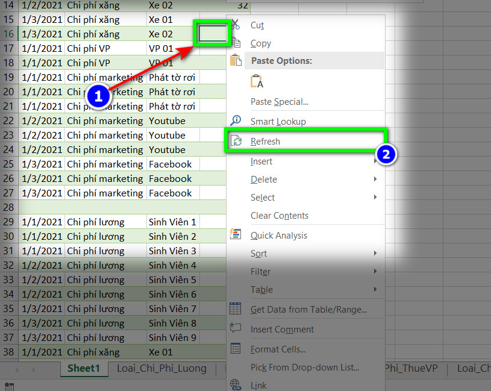Open the Insert menu entry

coord(261,161)
